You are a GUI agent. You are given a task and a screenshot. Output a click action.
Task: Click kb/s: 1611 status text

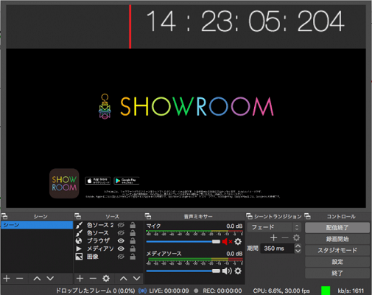point(351,291)
